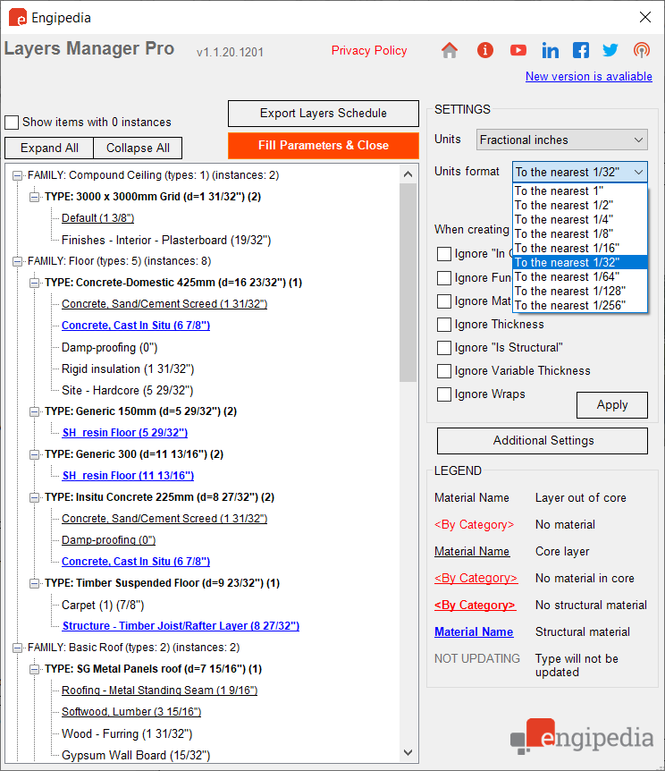Select Gypsum Wall Board (15/32")
665x771 pixels.
[136, 755]
